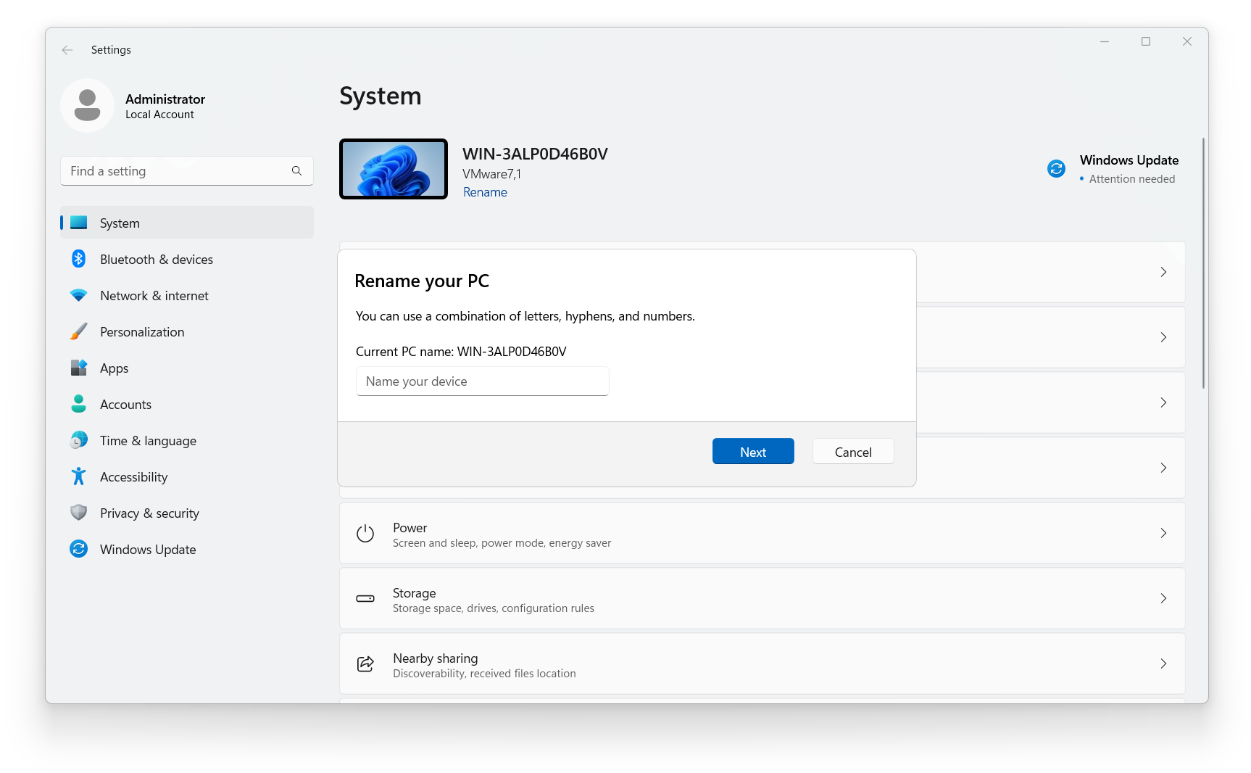Viewport: 1251px width, 773px height.
Task: Click the Power icon
Action: [x=365, y=534]
